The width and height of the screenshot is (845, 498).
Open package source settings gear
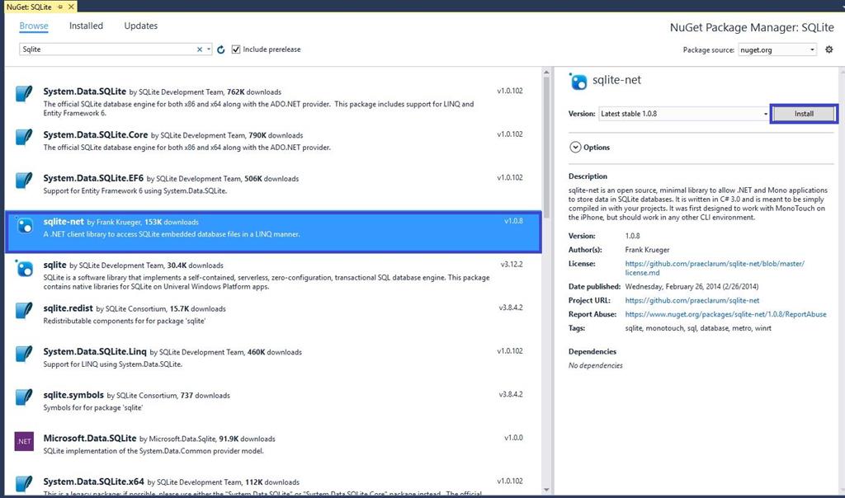[x=828, y=49]
